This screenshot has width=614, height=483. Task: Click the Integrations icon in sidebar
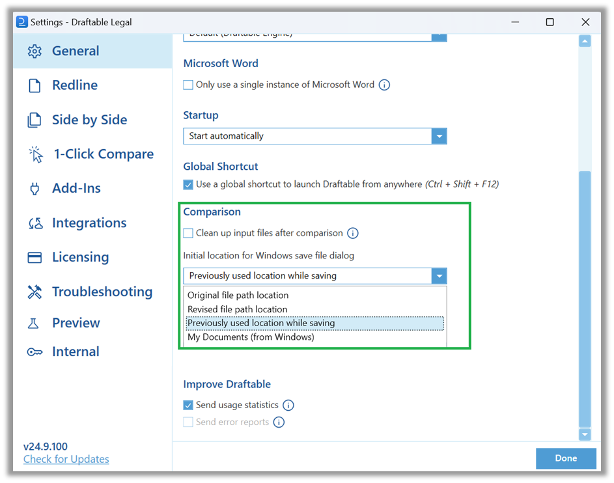click(35, 223)
